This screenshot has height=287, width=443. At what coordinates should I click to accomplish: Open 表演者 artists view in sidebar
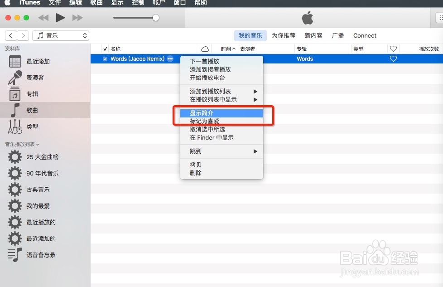(45, 78)
